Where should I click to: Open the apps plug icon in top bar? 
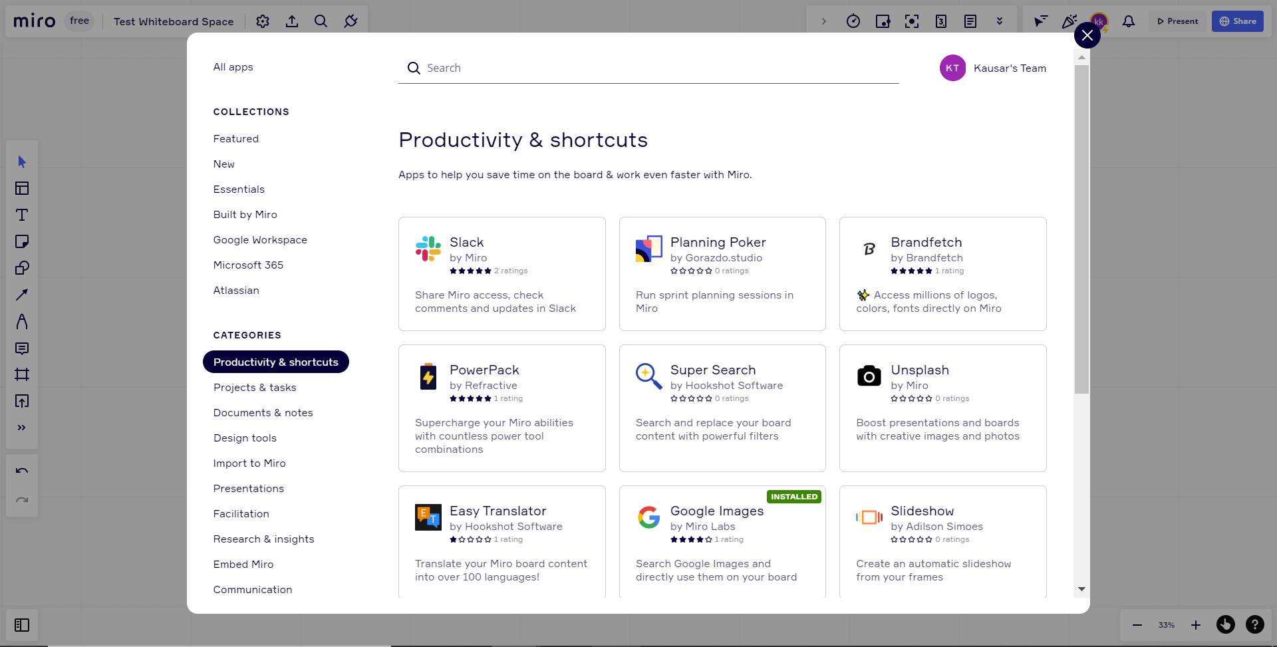pos(351,21)
